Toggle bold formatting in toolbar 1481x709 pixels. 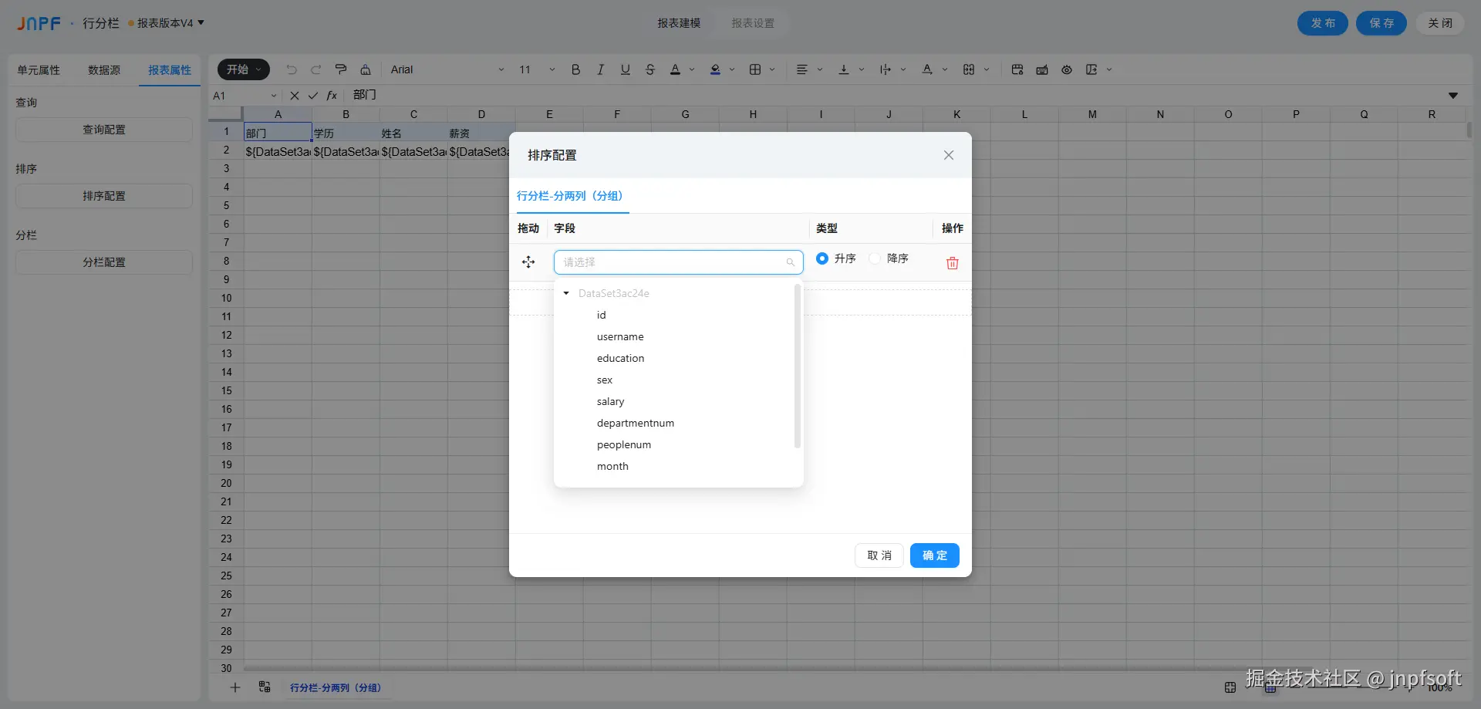[575, 69]
